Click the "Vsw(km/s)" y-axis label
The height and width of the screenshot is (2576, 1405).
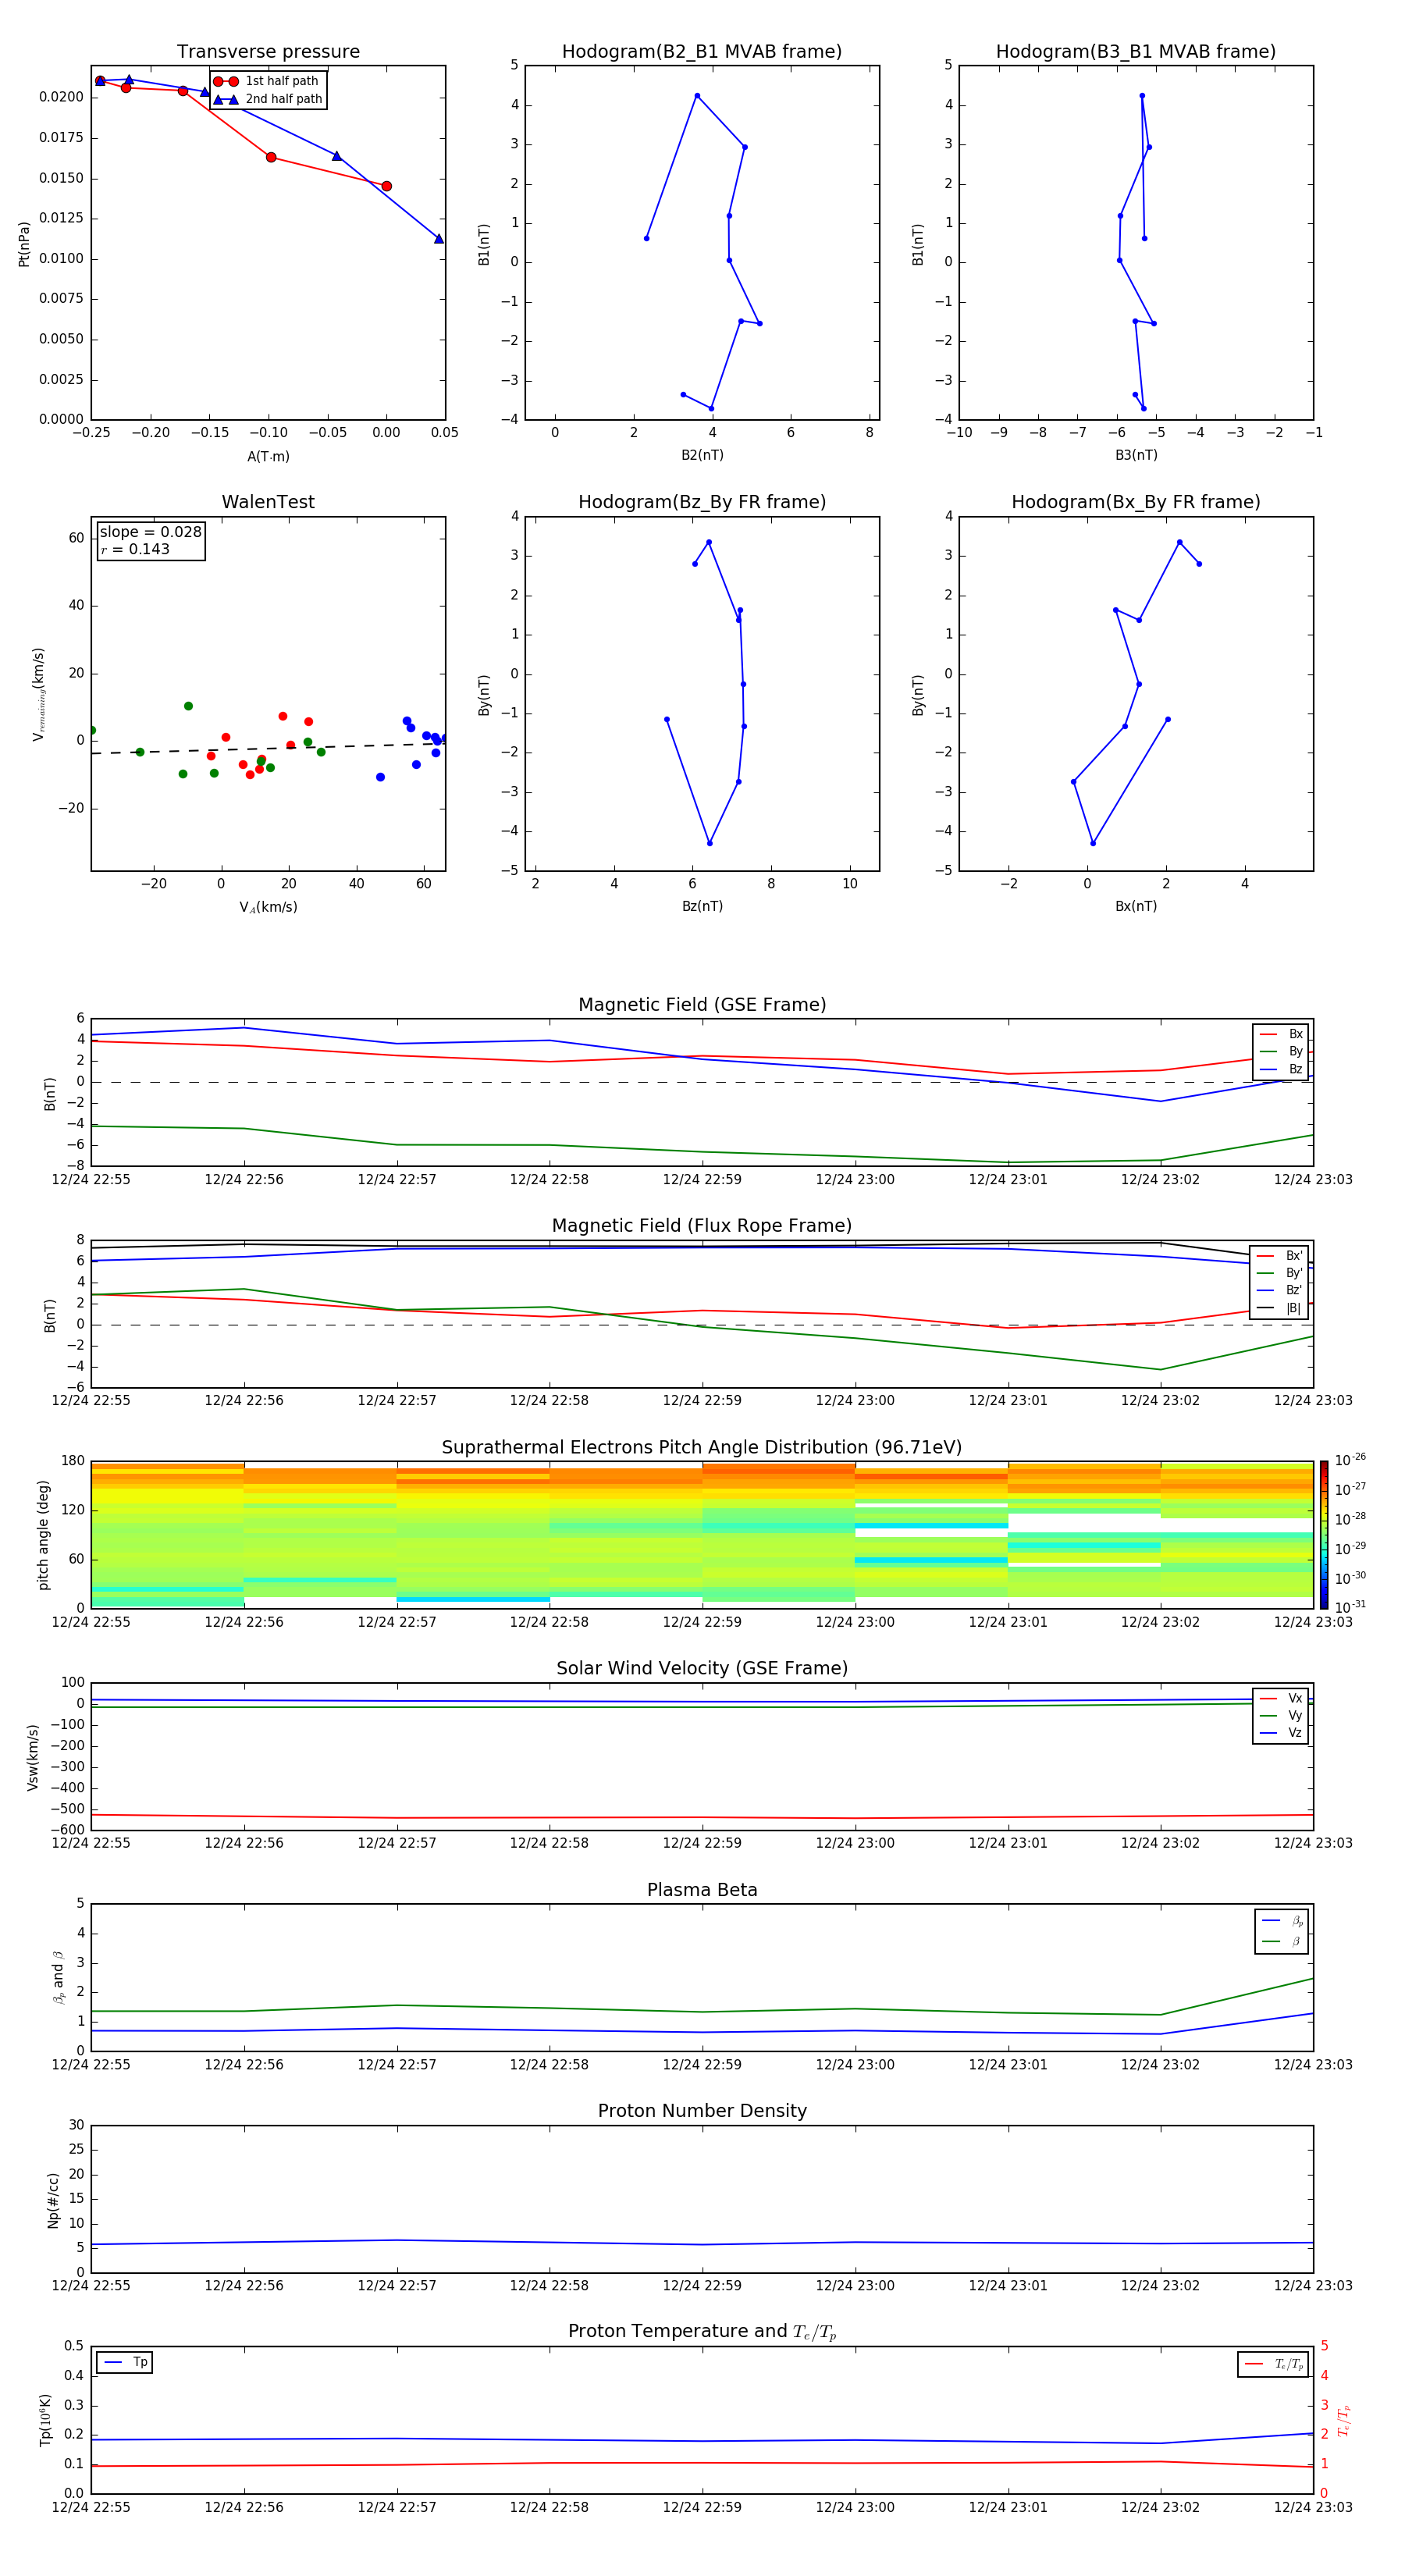point(33,1757)
